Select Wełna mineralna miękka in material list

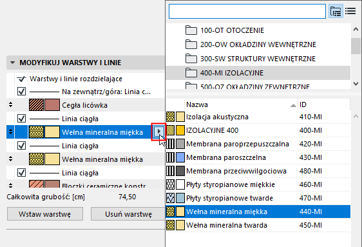tap(258, 212)
